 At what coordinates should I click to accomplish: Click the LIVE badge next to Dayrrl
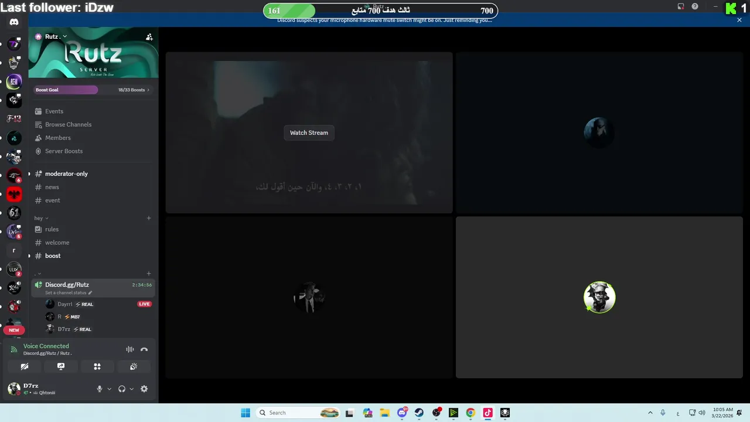tap(144, 304)
